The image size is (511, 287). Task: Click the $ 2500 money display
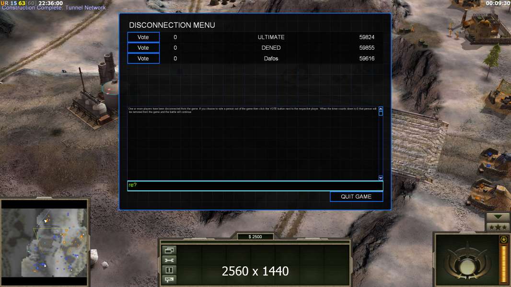[255, 237]
